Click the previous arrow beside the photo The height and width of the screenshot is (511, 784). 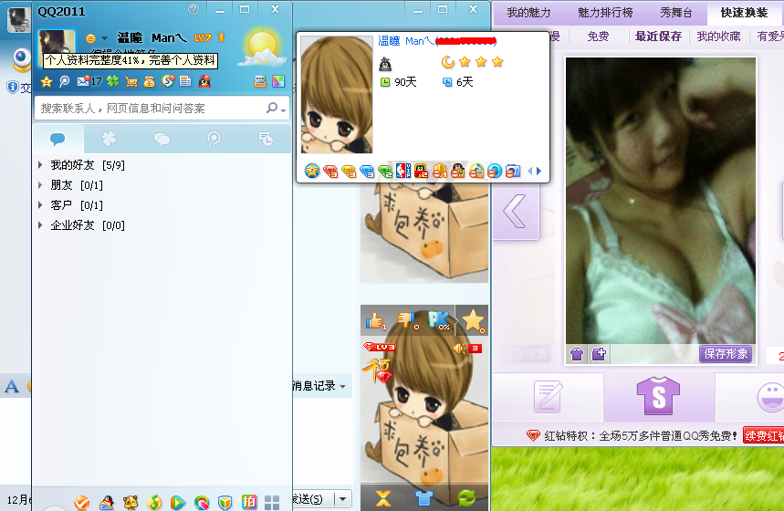coord(516,212)
